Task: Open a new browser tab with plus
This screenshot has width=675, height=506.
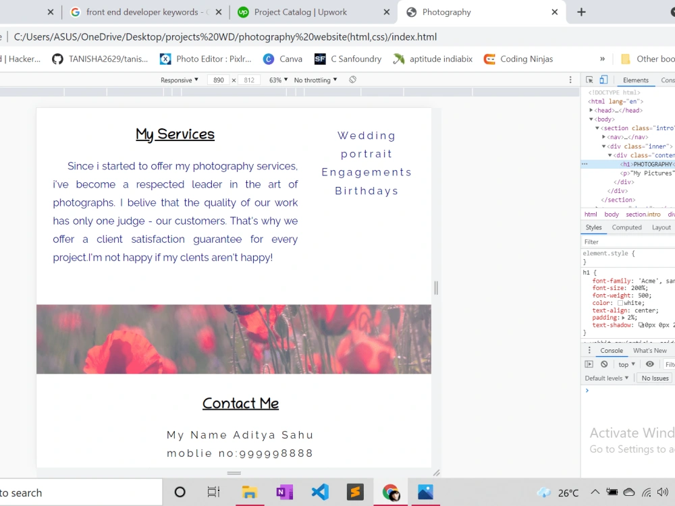Action: (581, 12)
